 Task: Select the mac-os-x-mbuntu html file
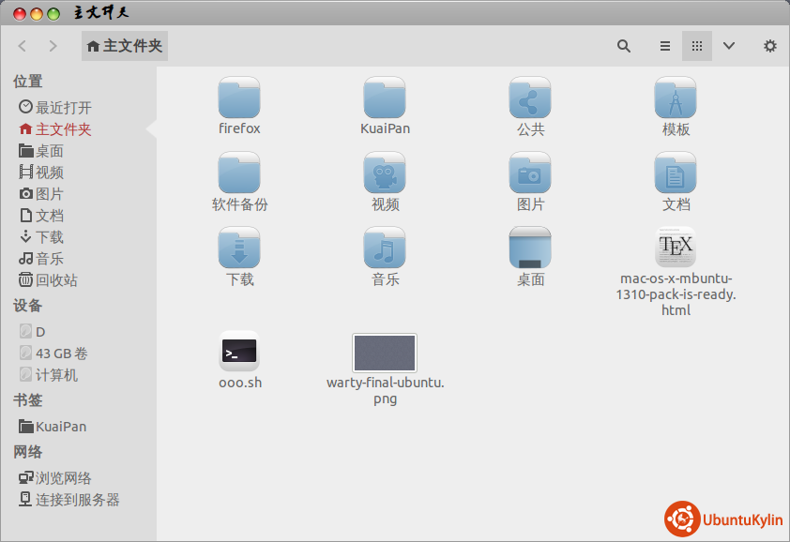pos(676,248)
